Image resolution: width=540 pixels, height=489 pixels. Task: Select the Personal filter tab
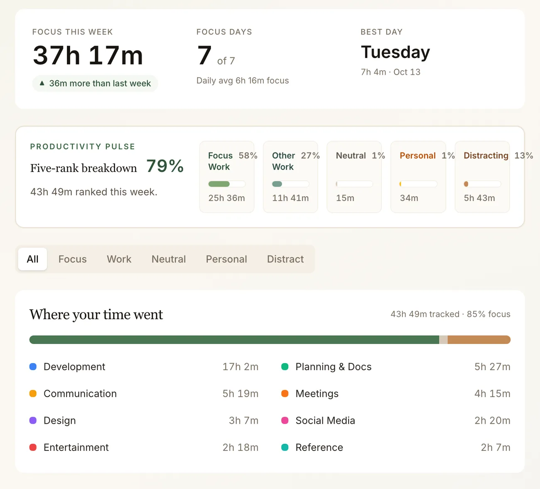(226, 259)
